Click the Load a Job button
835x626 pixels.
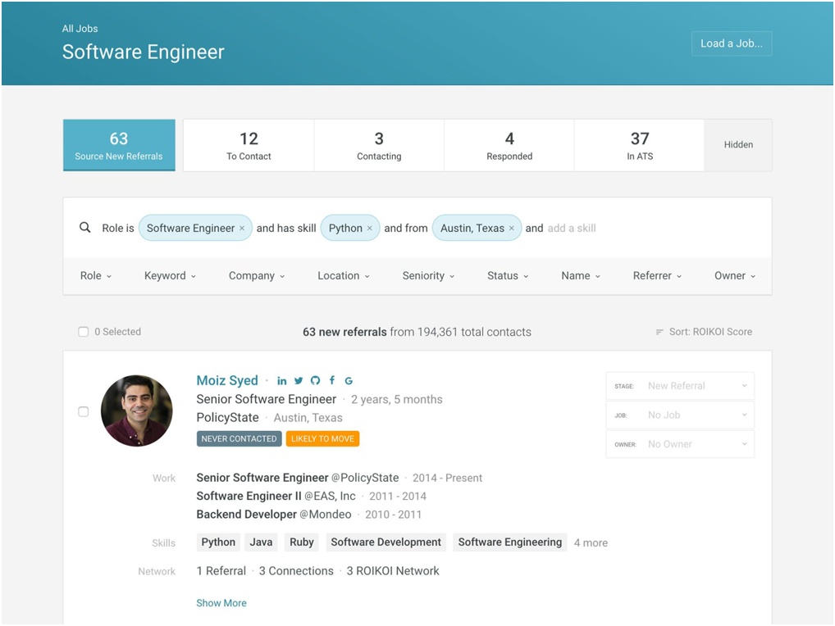[731, 43]
